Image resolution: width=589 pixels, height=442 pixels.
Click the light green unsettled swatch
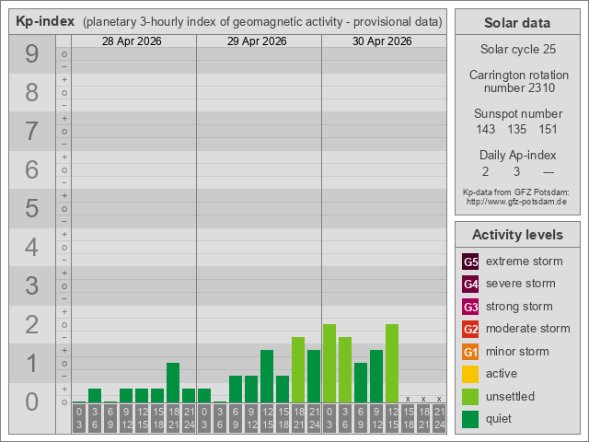pos(470,397)
